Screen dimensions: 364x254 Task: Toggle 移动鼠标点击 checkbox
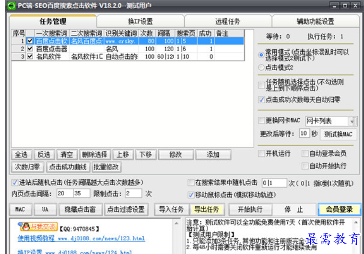click(191, 195)
